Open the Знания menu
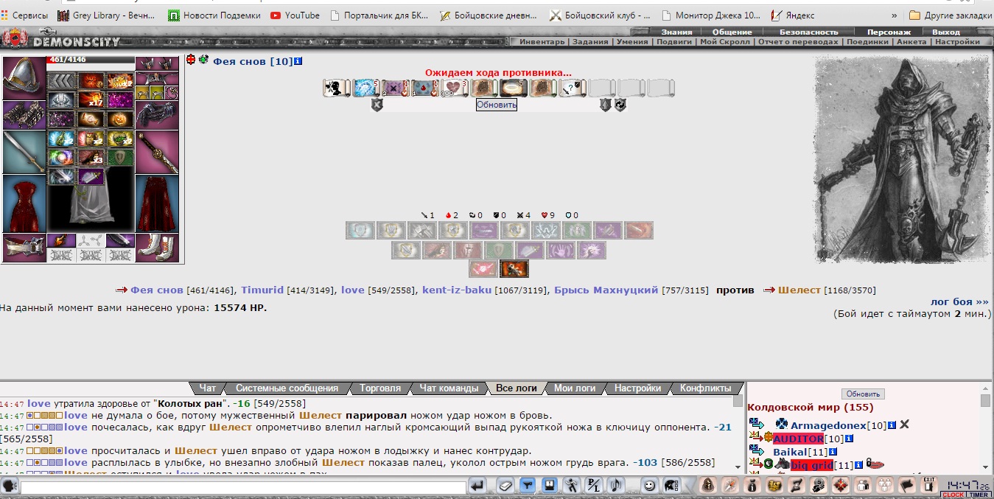Screen dimensions: 994x499 click(676, 32)
